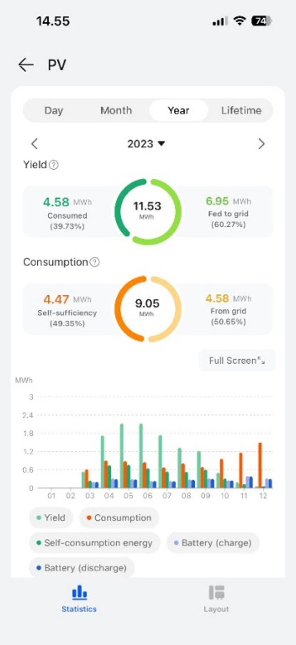This screenshot has width=296, height=645.
Task: Tap the Full Screen expand icon
Action: pos(262,360)
